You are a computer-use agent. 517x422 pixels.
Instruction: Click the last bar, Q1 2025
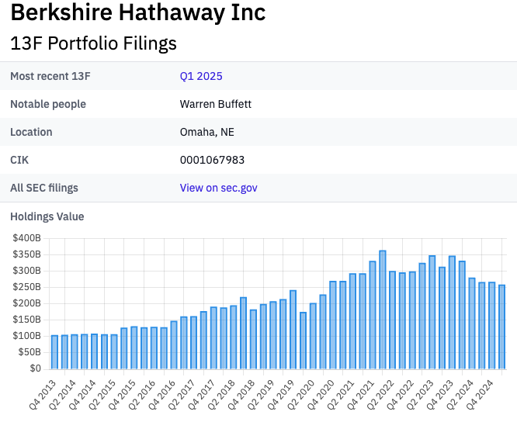pos(501,327)
